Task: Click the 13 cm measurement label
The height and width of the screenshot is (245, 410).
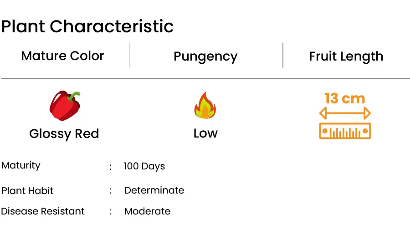Action: pyautogui.click(x=345, y=98)
